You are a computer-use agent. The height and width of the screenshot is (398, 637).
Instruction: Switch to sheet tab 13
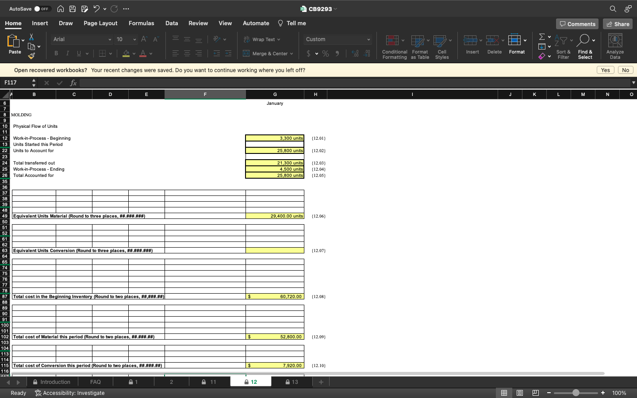292,382
